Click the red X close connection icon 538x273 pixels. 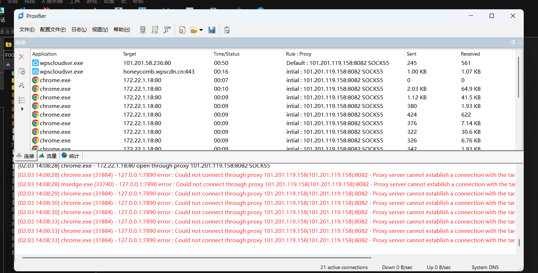[x=22, y=57]
